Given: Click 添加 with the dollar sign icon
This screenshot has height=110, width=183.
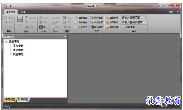Looking at the screenshot, I should [43, 18].
